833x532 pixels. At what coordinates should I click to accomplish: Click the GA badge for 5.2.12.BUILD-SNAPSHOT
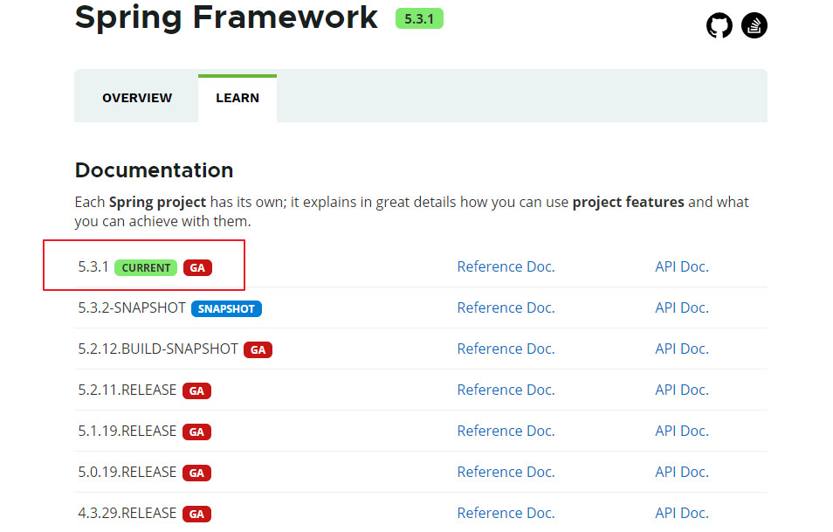click(x=258, y=349)
